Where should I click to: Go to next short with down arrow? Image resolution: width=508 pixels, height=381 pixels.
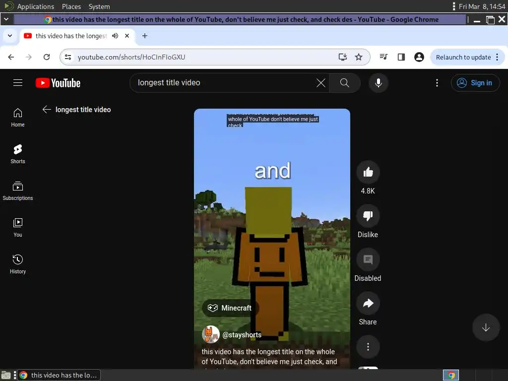click(x=486, y=327)
